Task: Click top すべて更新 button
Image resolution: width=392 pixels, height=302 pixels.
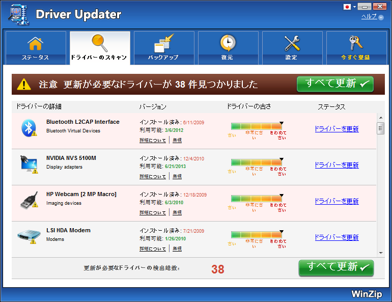Action: [335, 84]
